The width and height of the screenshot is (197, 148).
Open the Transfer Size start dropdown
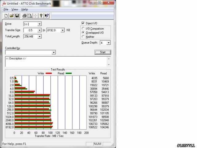39,30
